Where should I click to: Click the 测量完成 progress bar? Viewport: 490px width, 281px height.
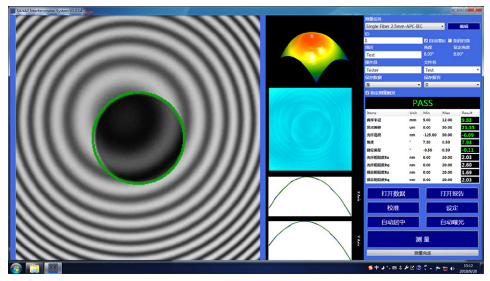point(422,253)
